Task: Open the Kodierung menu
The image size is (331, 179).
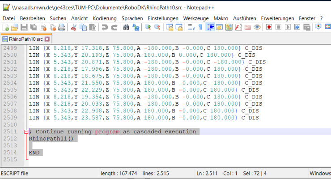Action: pyautogui.click(x=105, y=18)
